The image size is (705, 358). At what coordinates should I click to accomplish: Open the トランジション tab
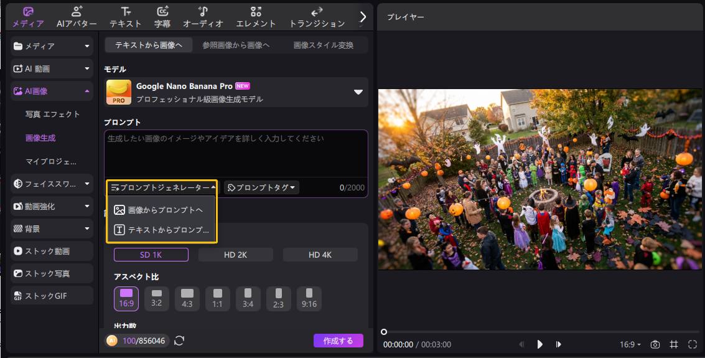(317, 17)
